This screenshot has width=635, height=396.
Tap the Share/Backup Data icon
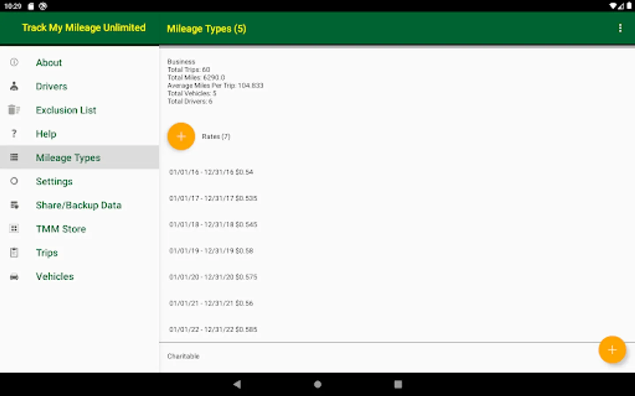click(x=14, y=205)
